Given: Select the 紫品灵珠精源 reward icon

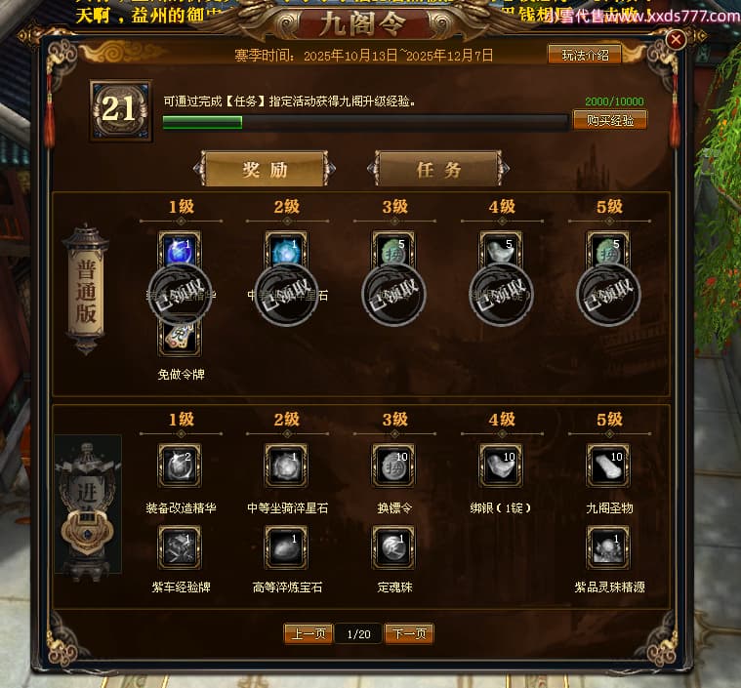Looking at the screenshot, I should pyautogui.click(x=608, y=547).
